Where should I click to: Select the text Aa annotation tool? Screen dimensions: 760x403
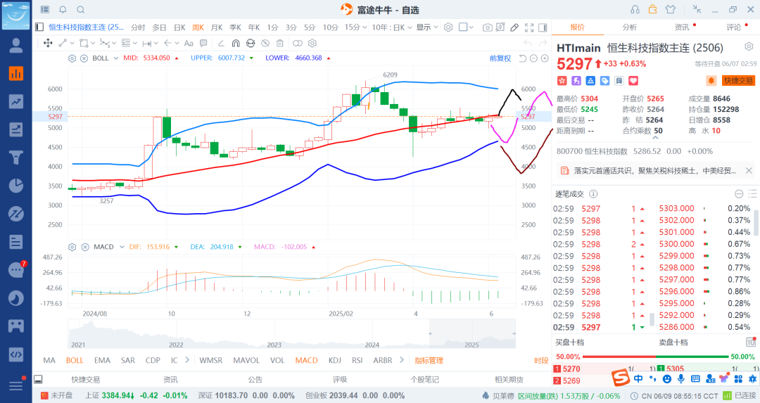pos(189,43)
